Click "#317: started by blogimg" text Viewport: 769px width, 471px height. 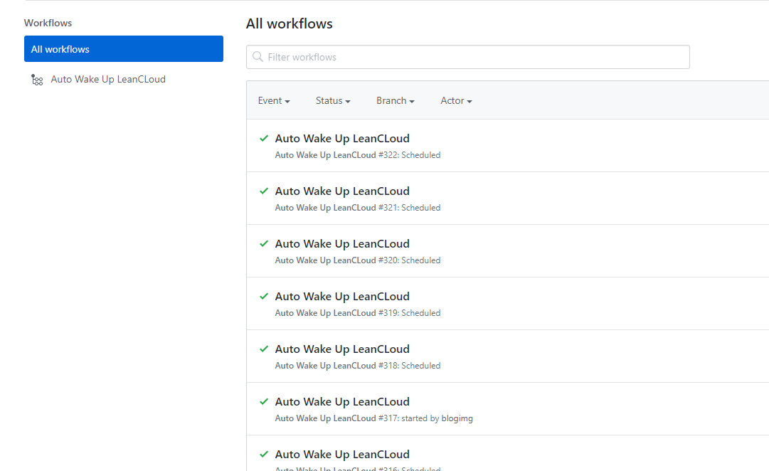tap(425, 418)
